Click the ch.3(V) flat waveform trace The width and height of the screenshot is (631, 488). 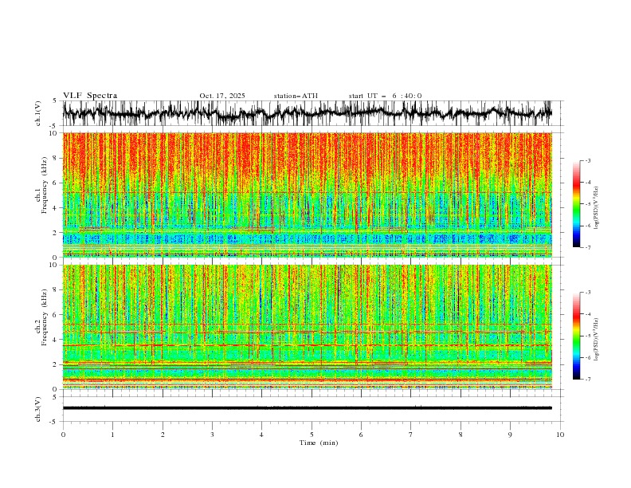pos(308,408)
